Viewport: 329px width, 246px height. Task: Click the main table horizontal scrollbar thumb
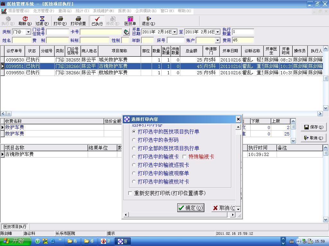[x=9, y=114]
